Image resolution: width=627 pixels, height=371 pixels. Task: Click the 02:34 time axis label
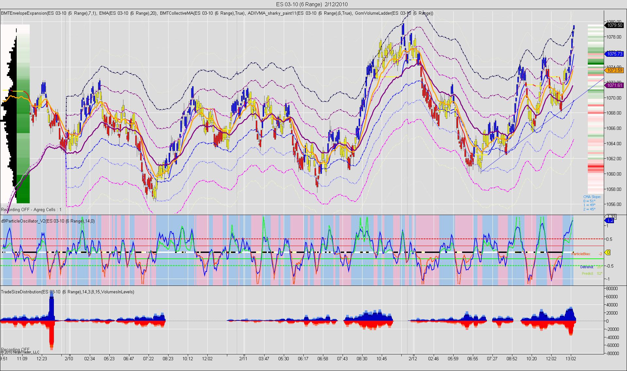point(89,358)
